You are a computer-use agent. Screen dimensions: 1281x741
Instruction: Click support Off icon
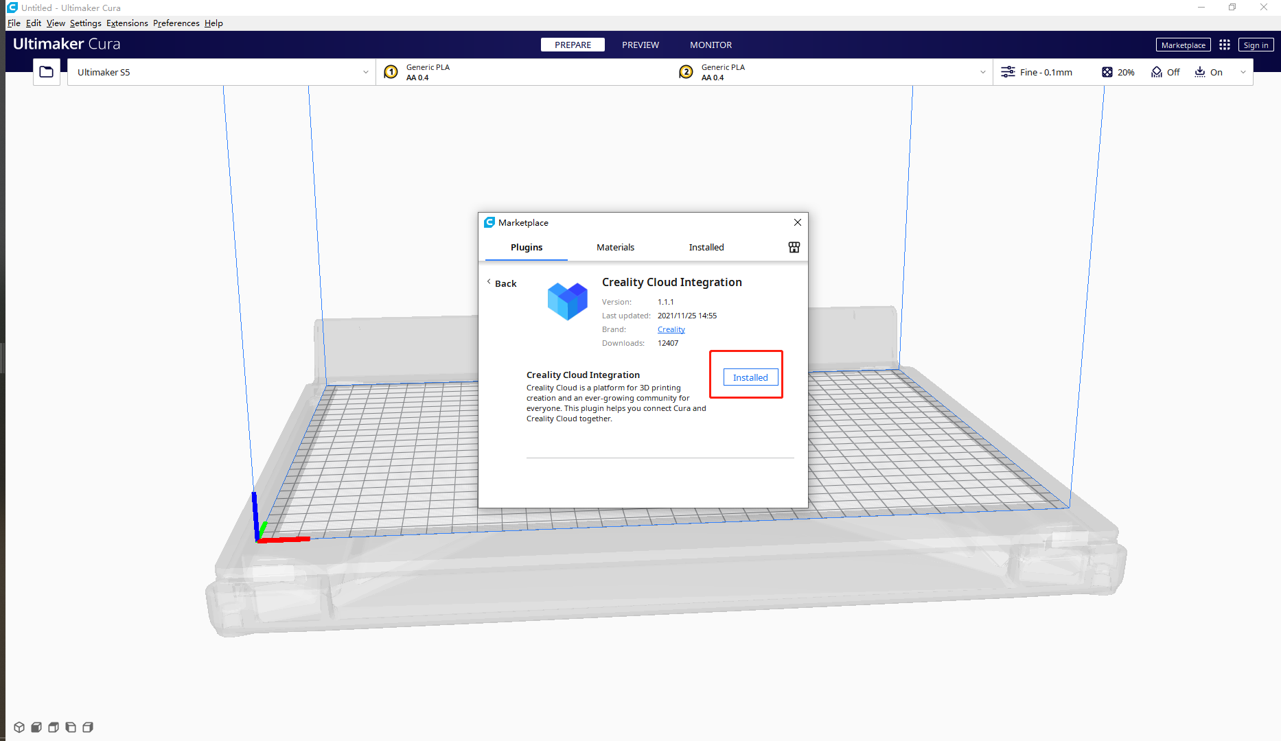1157,72
